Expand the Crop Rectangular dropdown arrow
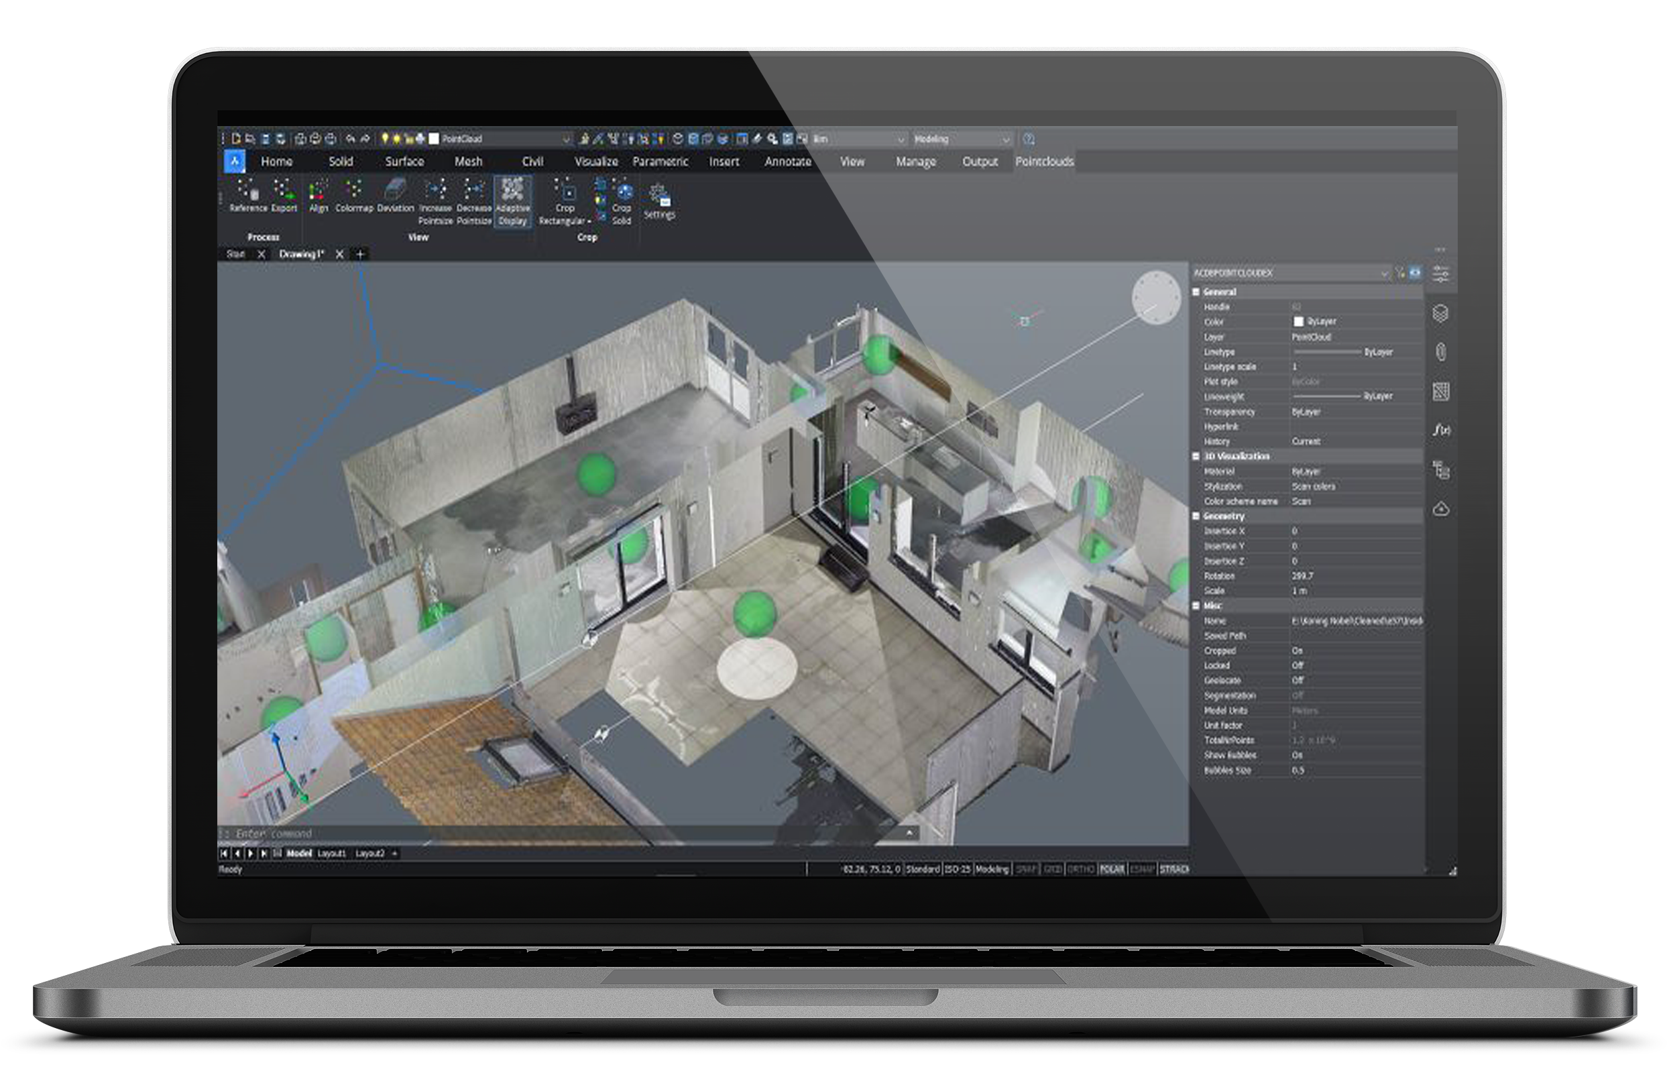The image size is (1667, 1077). 589,222
